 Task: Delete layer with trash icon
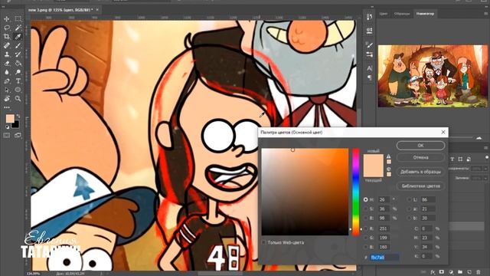coord(478,272)
